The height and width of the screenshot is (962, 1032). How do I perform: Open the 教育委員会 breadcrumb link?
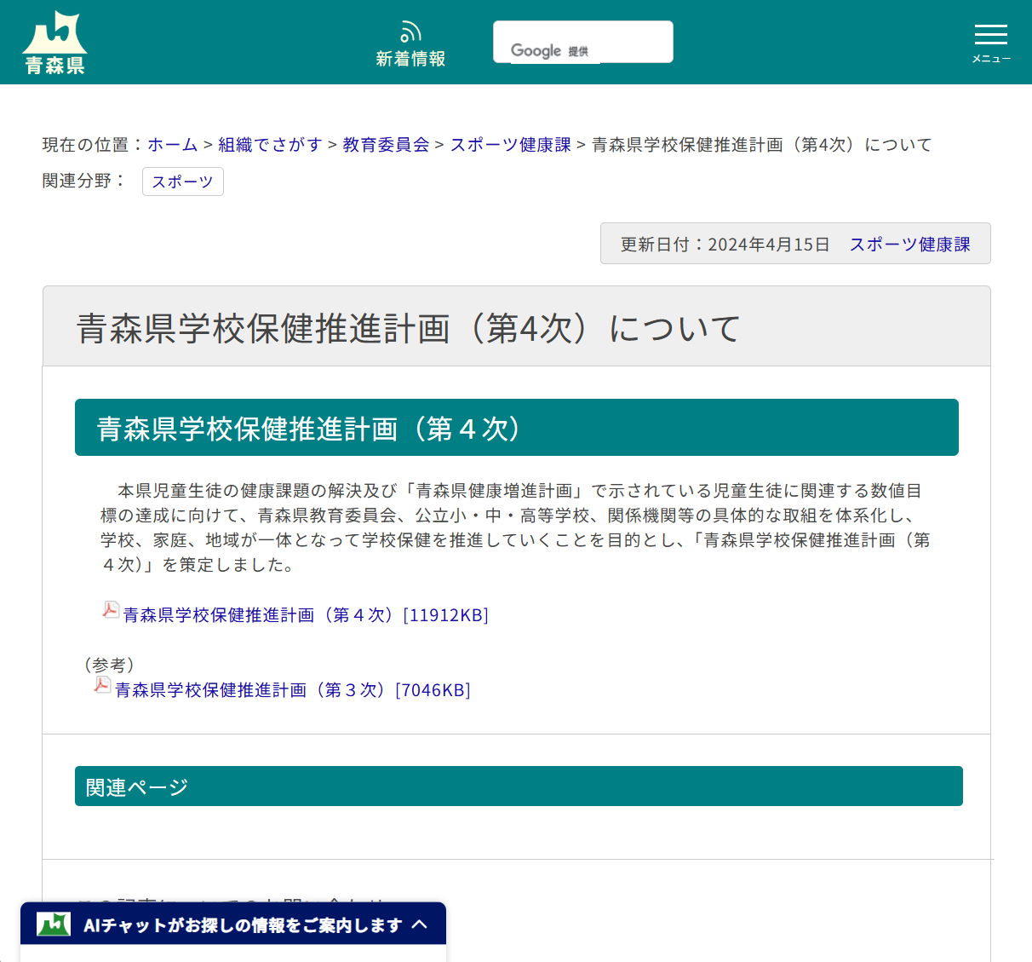384,144
